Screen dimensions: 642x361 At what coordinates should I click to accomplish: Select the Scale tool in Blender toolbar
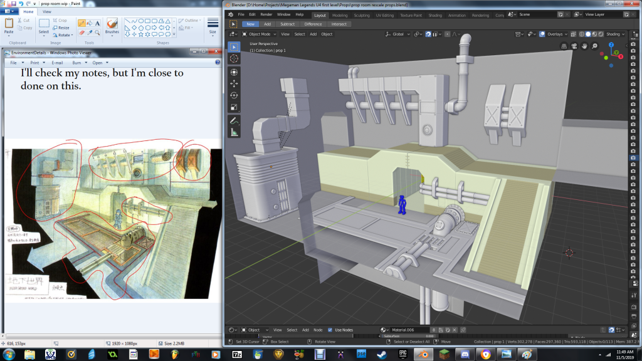point(234,107)
